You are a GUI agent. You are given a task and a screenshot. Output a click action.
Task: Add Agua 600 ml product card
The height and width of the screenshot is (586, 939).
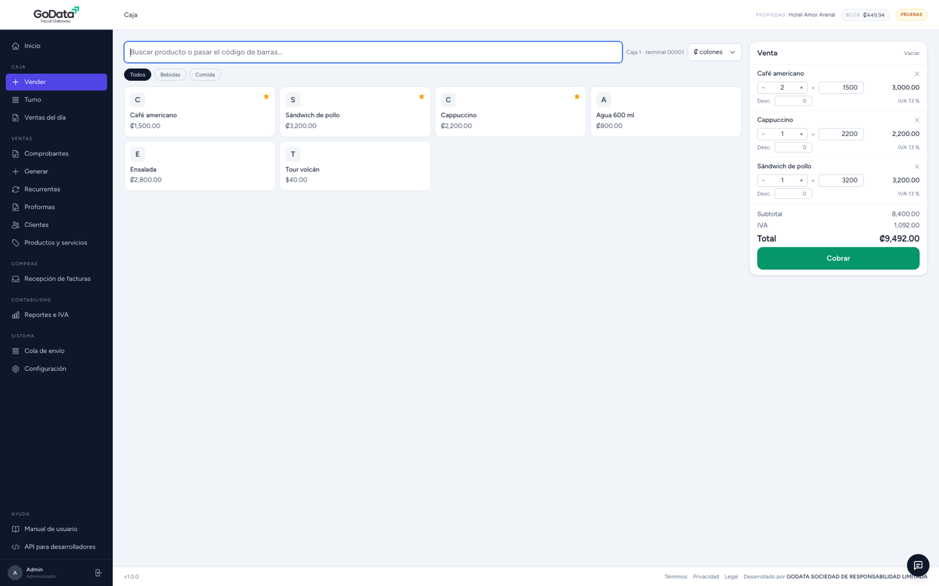665,112
